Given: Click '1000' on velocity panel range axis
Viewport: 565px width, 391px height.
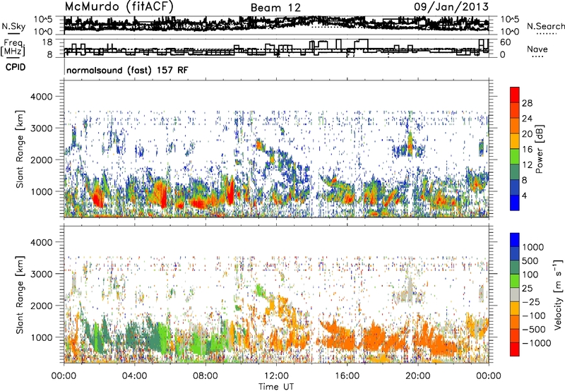Looking at the screenshot, I should (42, 337).
